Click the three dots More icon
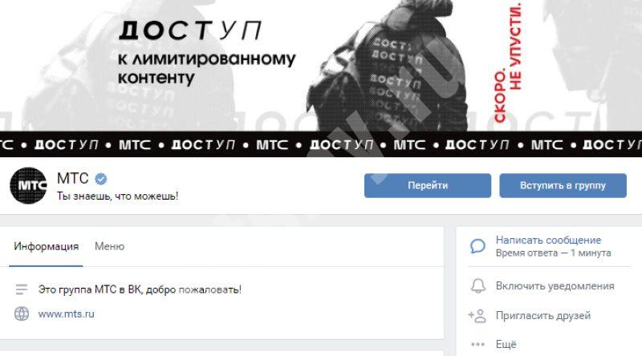 477,345
